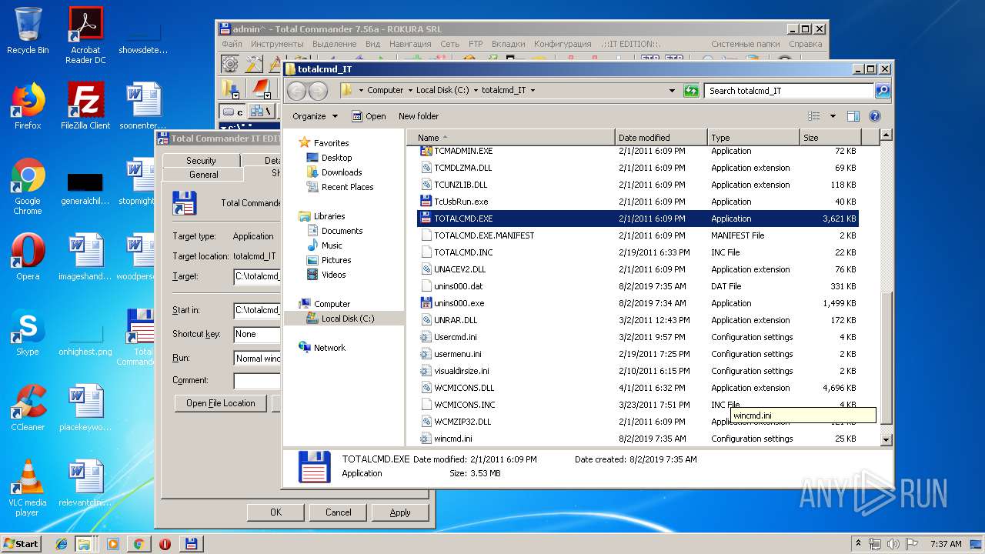Sort by Date modified column header

point(661,138)
